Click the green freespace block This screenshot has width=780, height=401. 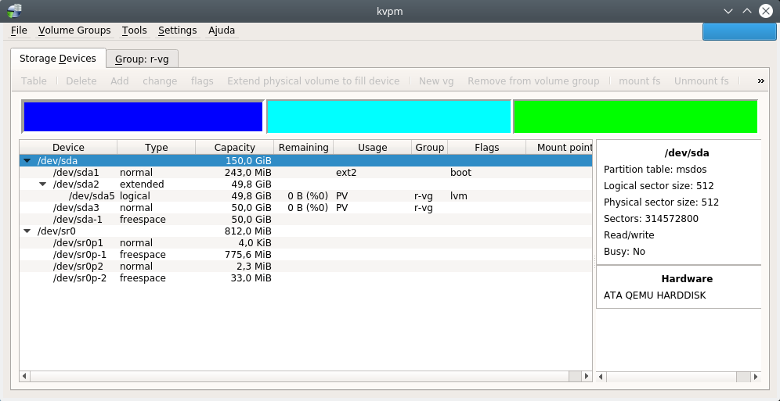click(x=634, y=116)
